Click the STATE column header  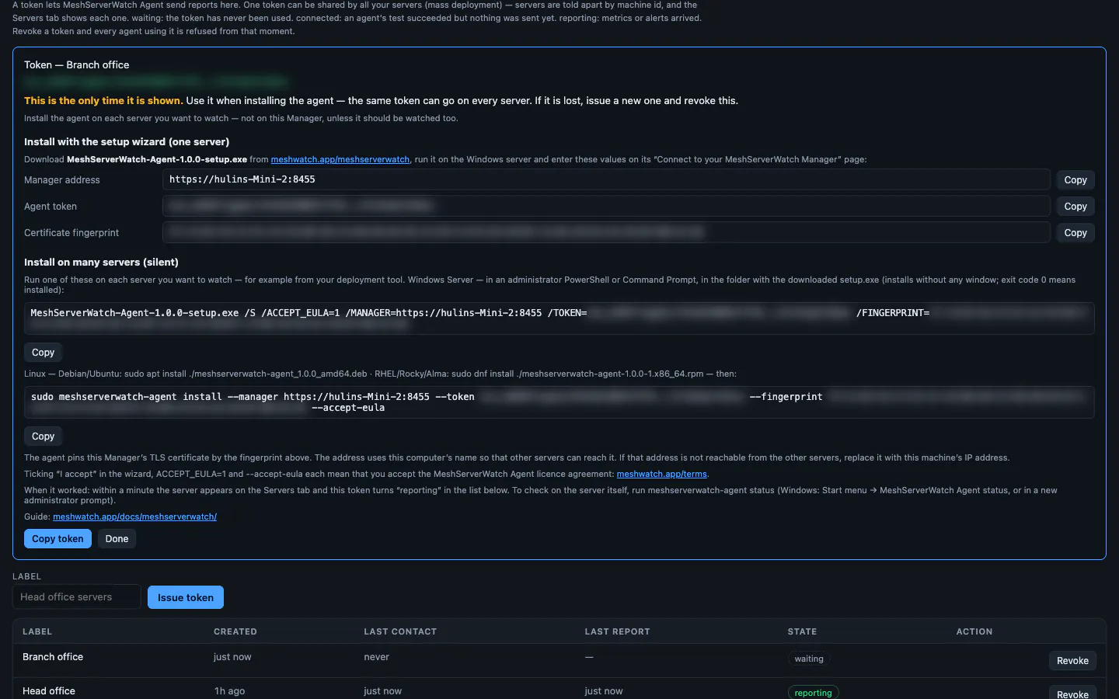802,631
